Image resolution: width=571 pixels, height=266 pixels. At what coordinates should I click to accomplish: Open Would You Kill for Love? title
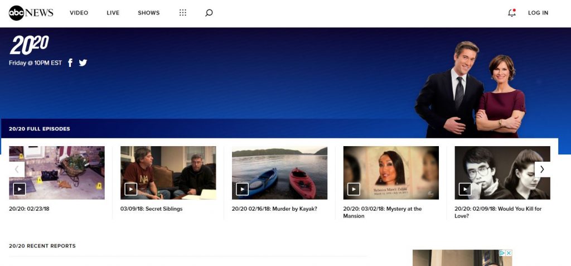point(498,212)
